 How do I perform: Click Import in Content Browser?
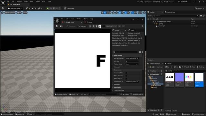coord(160,67)
